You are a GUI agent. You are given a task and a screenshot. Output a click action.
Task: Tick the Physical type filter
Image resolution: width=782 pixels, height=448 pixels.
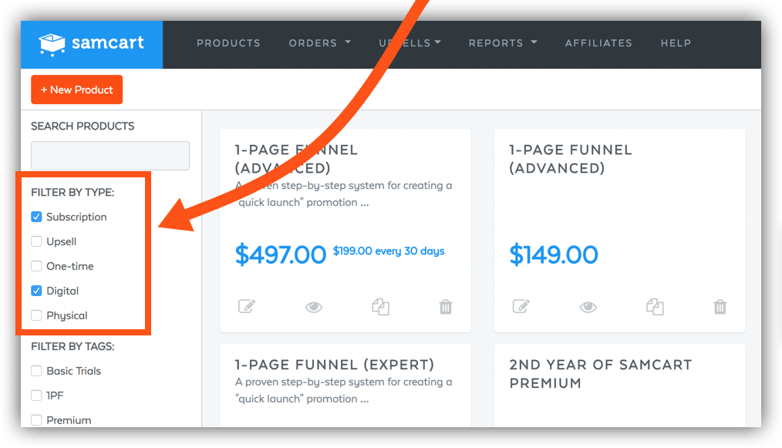coord(36,315)
